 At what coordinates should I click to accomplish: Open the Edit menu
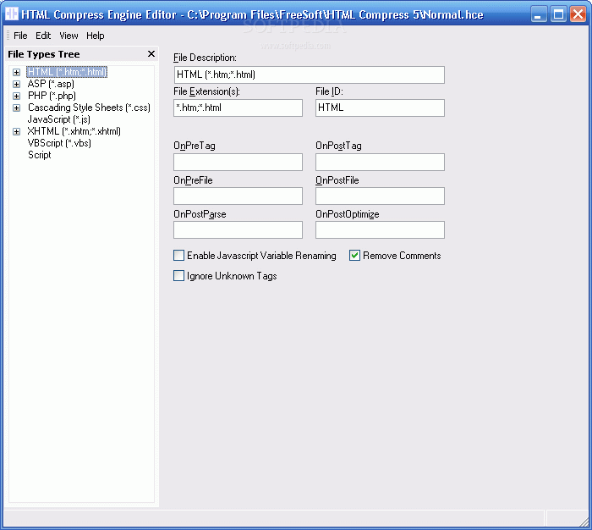(43, 36)
